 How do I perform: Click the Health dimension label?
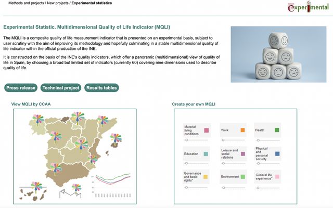(x=260, y=130)
